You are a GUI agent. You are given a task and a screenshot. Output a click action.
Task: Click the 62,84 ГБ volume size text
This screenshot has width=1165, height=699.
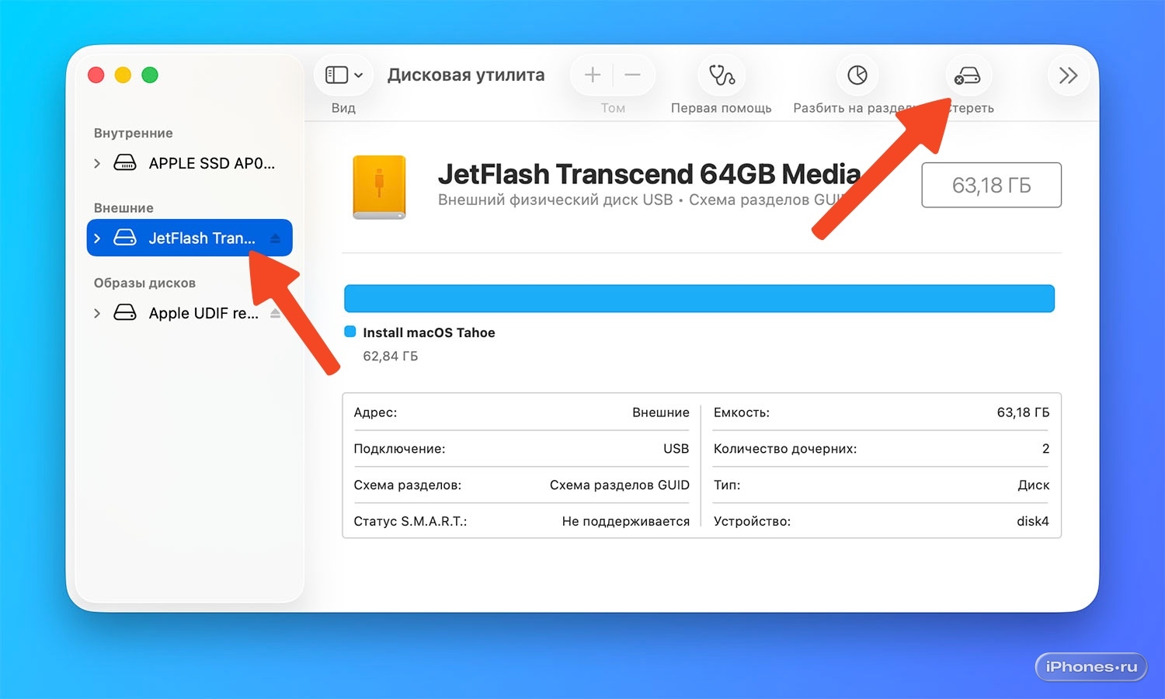coord(391,356)
